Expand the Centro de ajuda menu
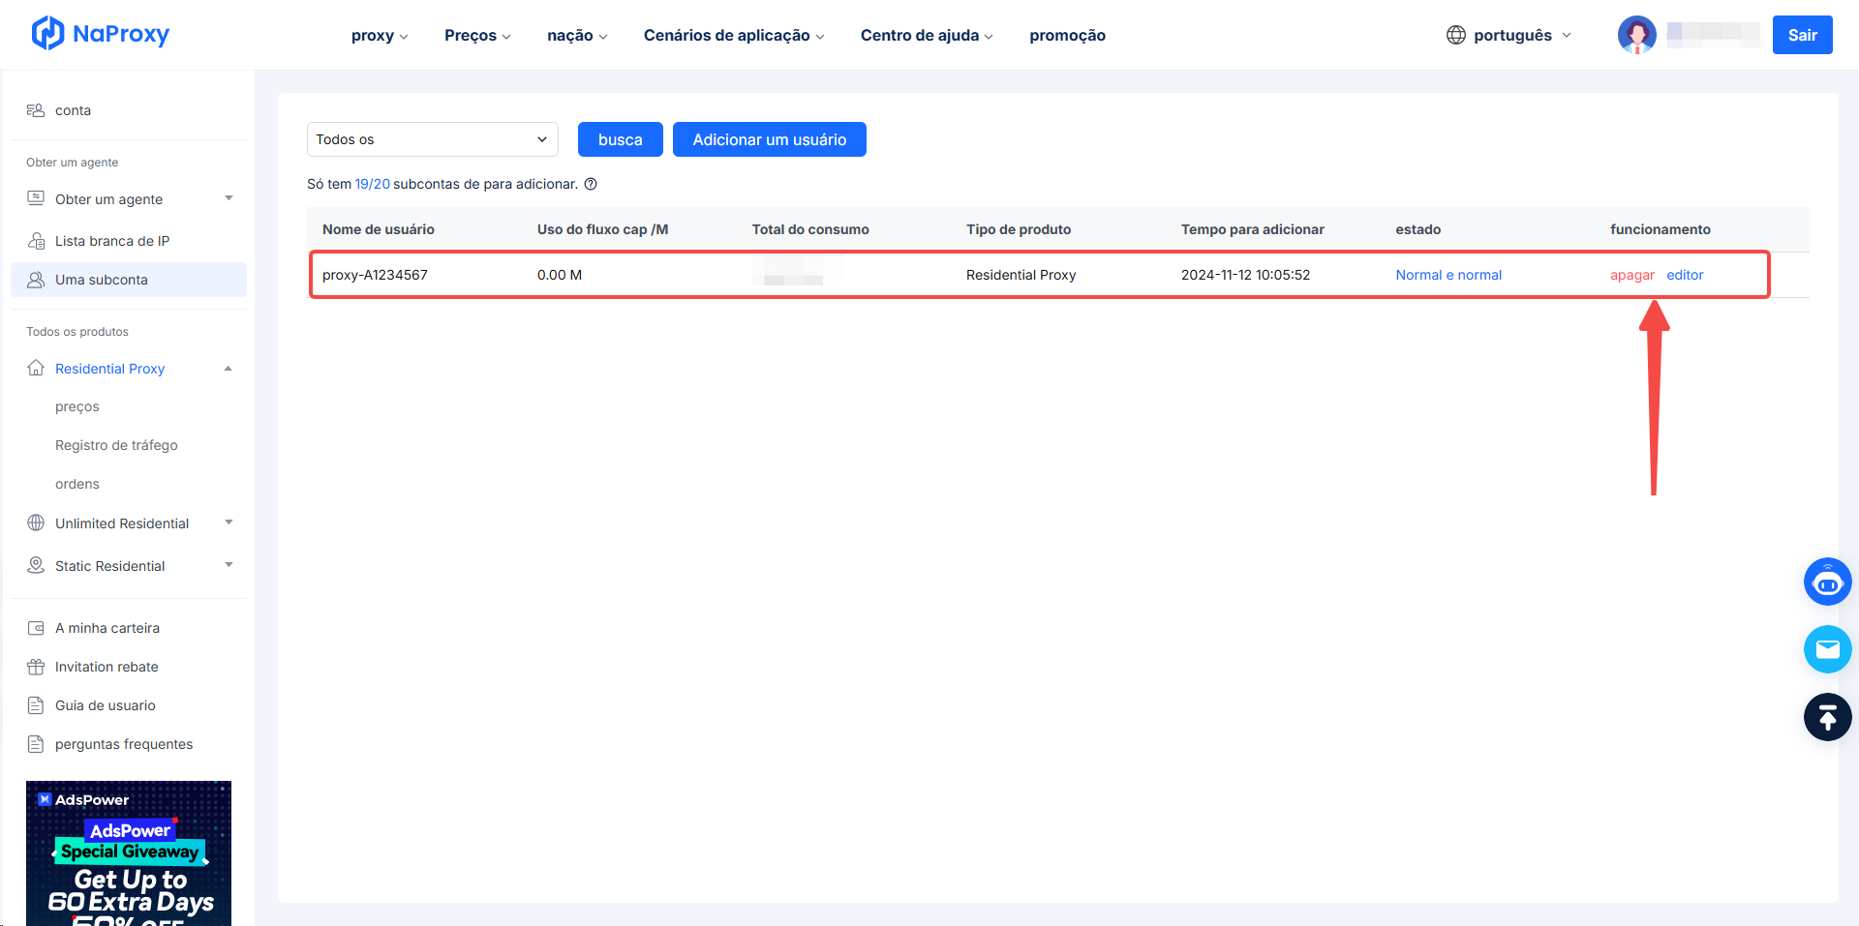The width and height of the screenshot is (1859, 926). [x=927, y=36]
